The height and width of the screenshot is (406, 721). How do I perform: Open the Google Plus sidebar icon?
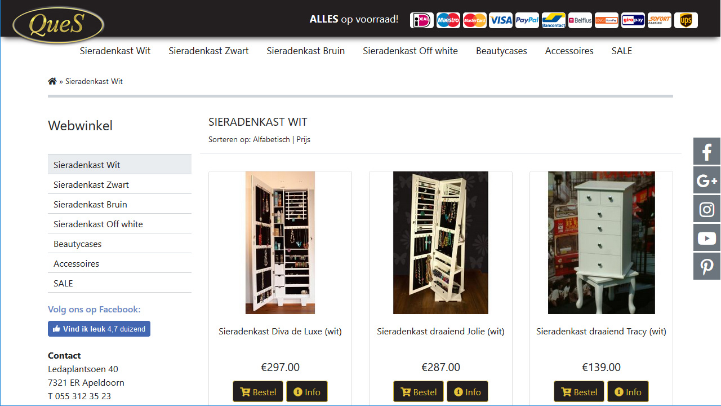tap(707, 180)
